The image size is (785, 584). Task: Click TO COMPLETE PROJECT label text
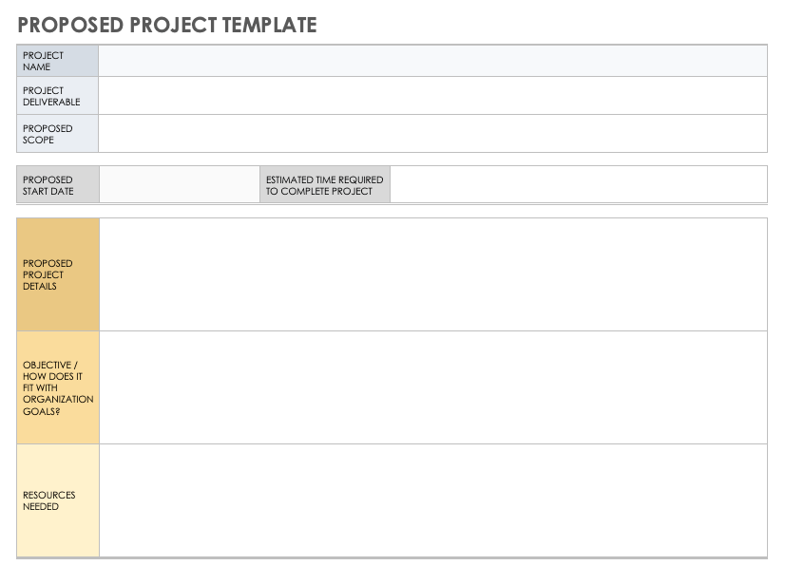319,191
